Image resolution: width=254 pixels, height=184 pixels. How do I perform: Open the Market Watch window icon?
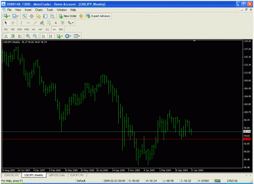25,16
